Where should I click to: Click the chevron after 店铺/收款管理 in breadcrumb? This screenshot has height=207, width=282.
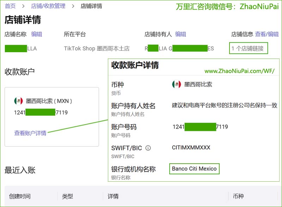coord(73,6)
